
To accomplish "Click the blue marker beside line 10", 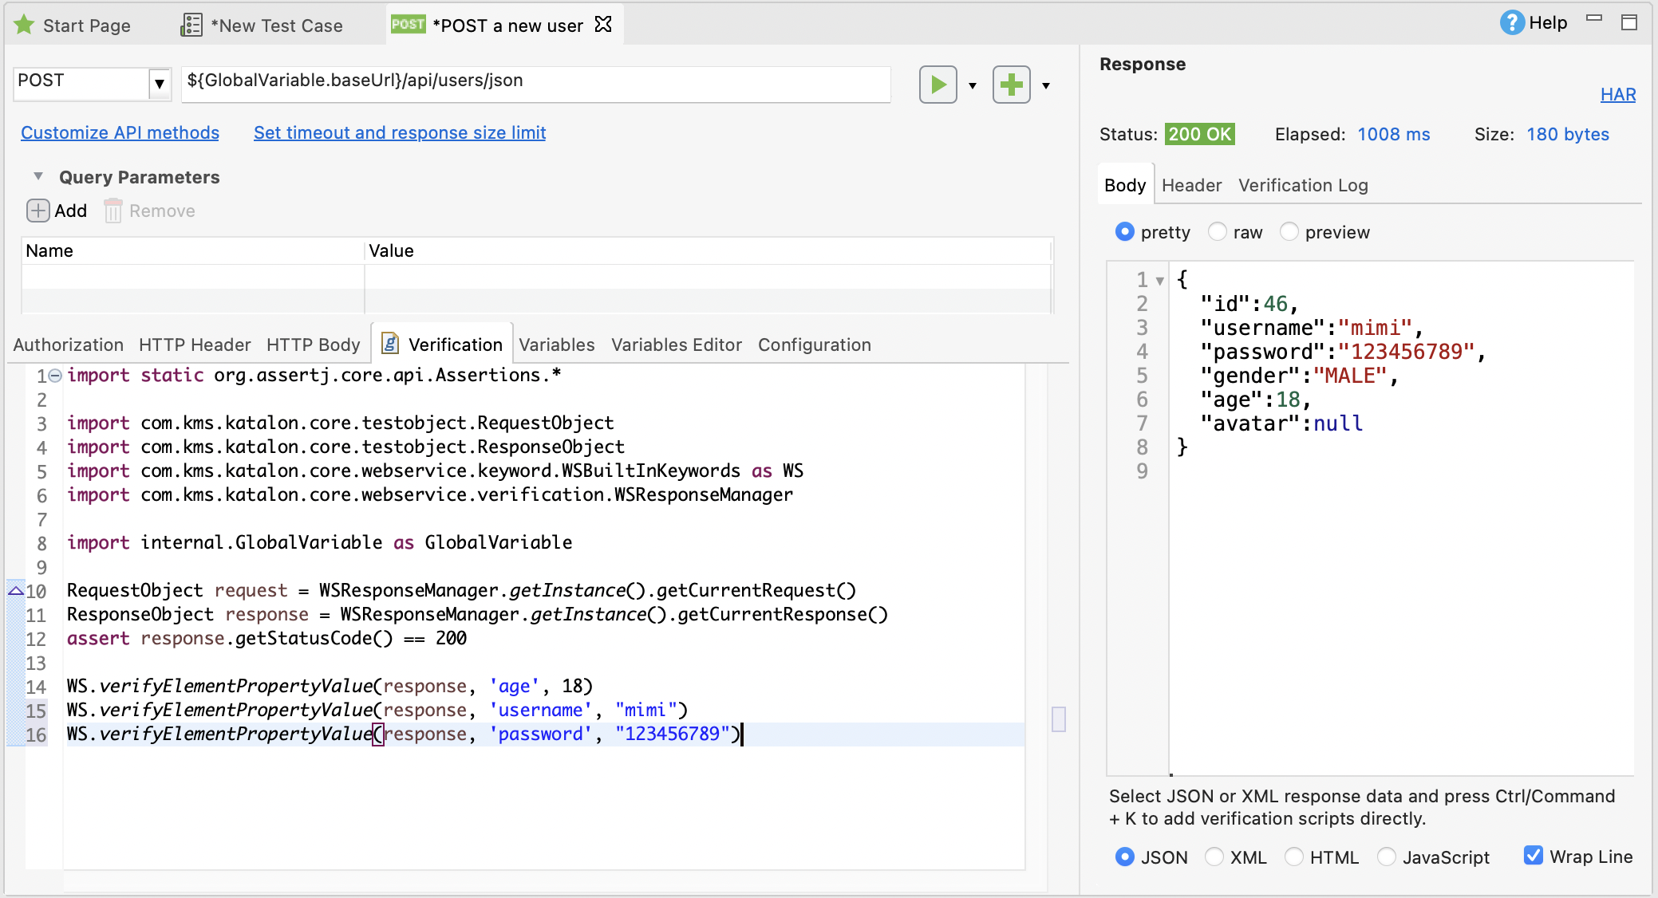I will (x=15, y=591).
